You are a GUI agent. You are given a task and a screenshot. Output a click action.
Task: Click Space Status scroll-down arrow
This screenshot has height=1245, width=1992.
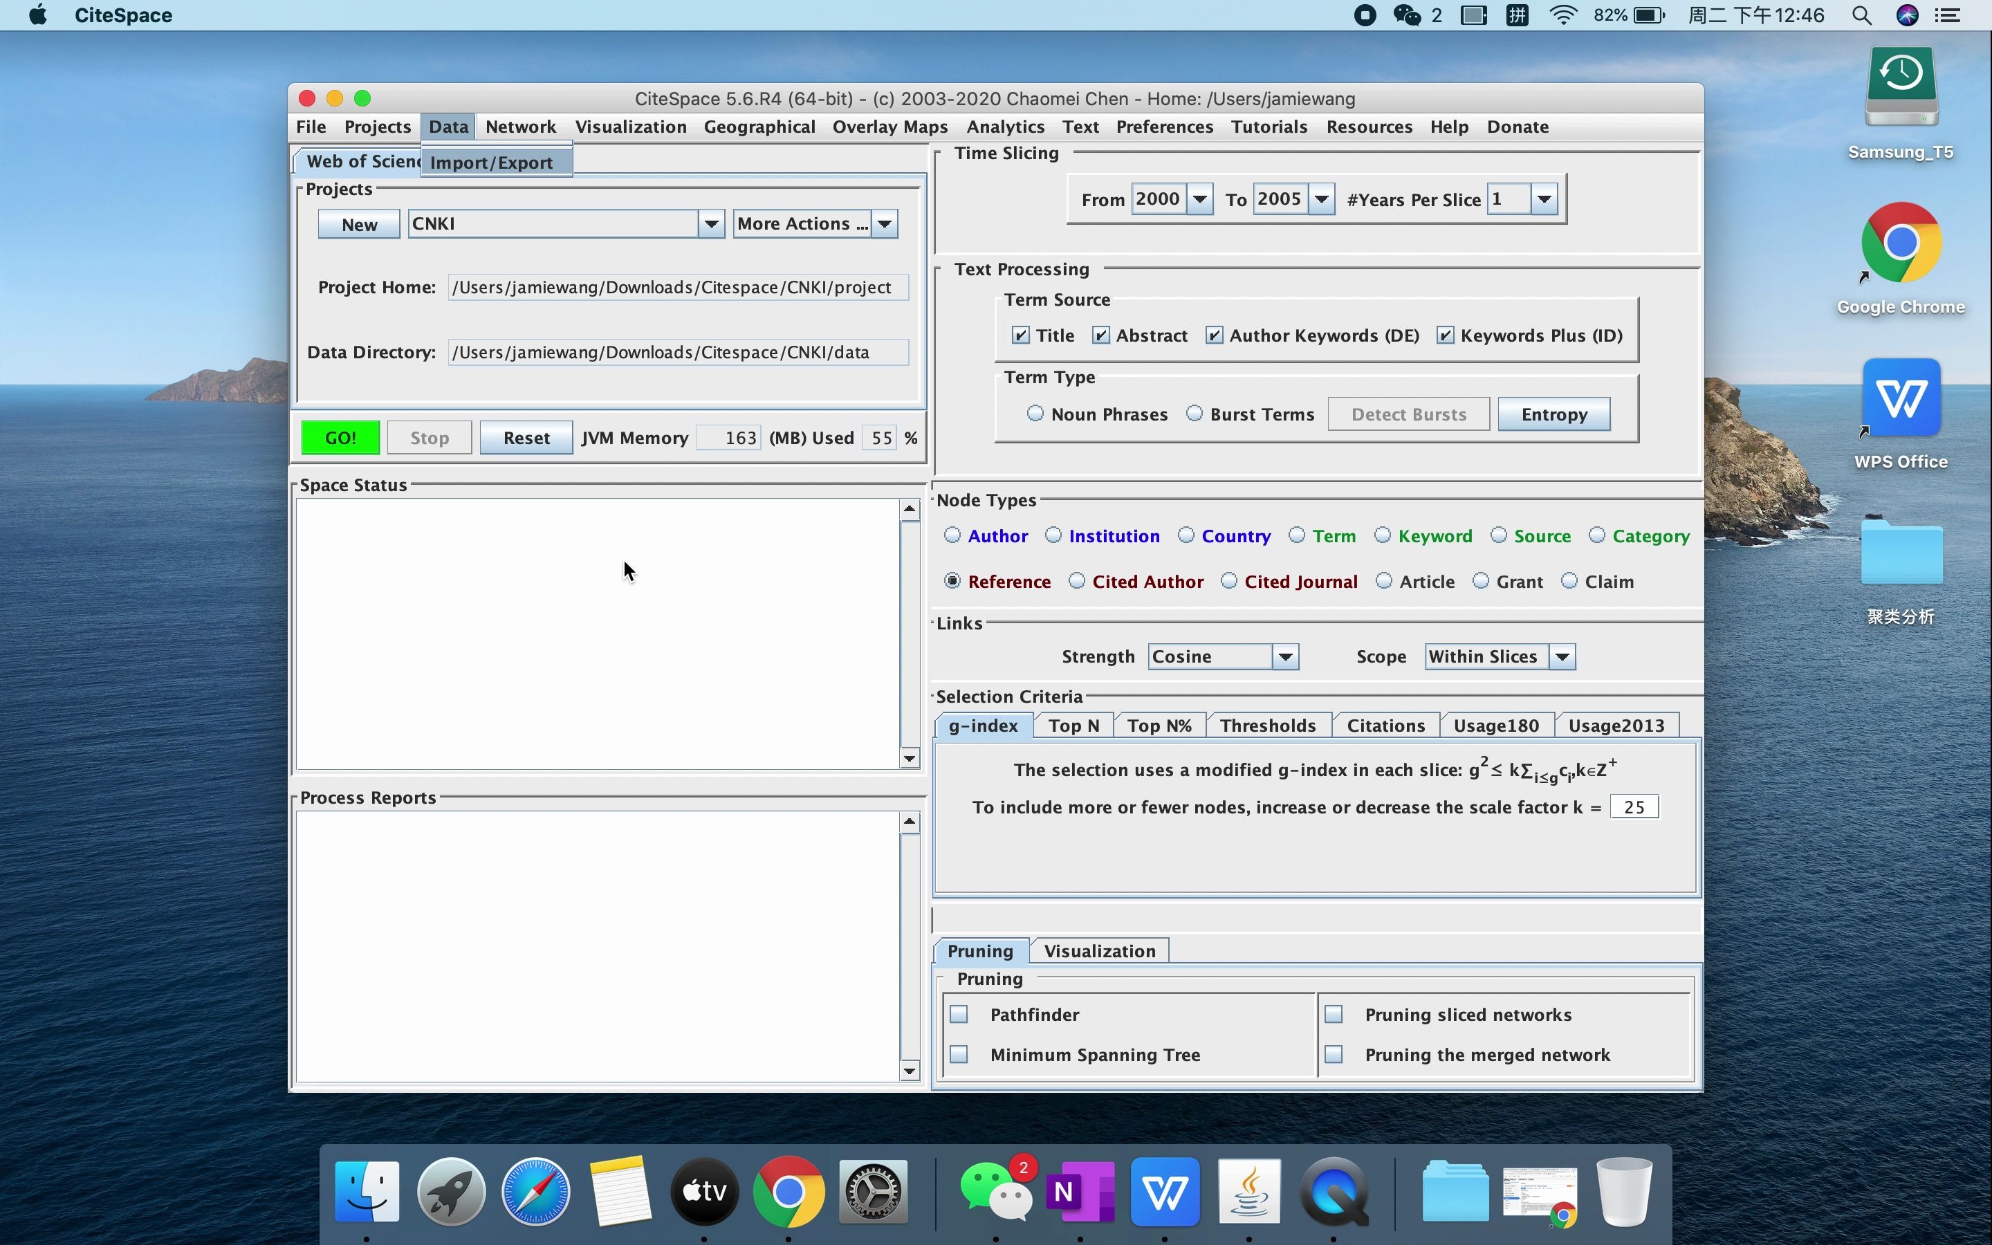point(910,758)
